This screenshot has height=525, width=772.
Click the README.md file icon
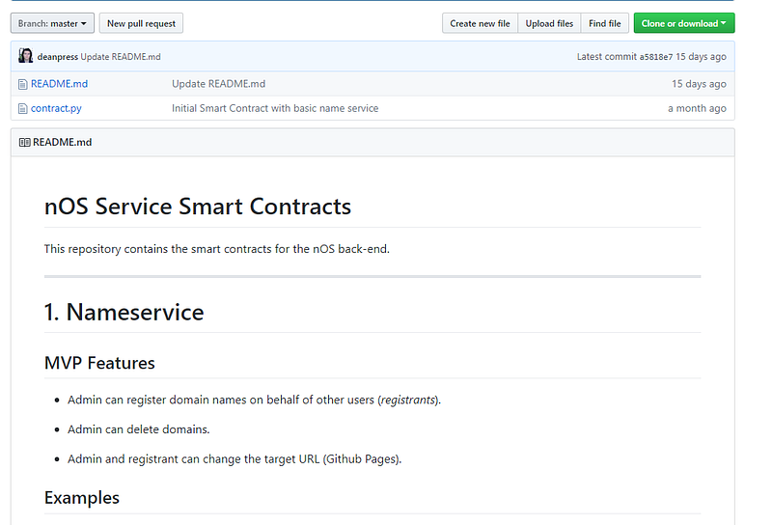tap(23, 84)
